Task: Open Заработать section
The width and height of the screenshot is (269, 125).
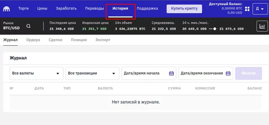Action: click(66, 8)
